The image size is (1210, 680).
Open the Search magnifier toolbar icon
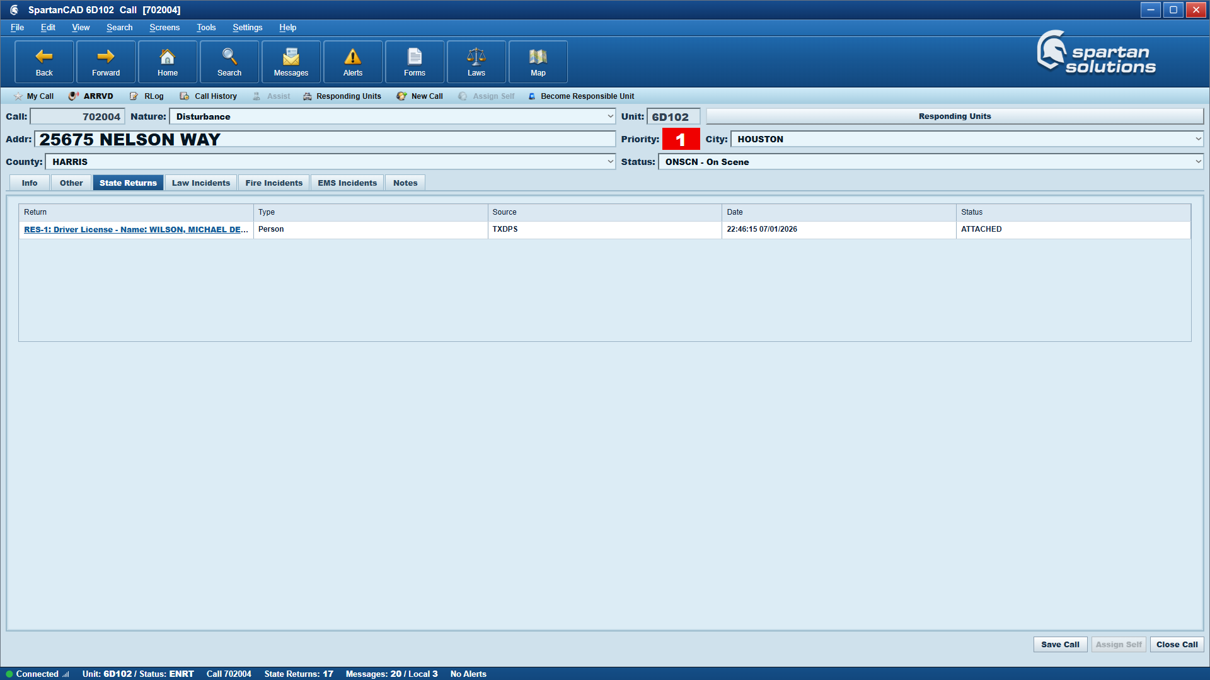coord(229,62)
